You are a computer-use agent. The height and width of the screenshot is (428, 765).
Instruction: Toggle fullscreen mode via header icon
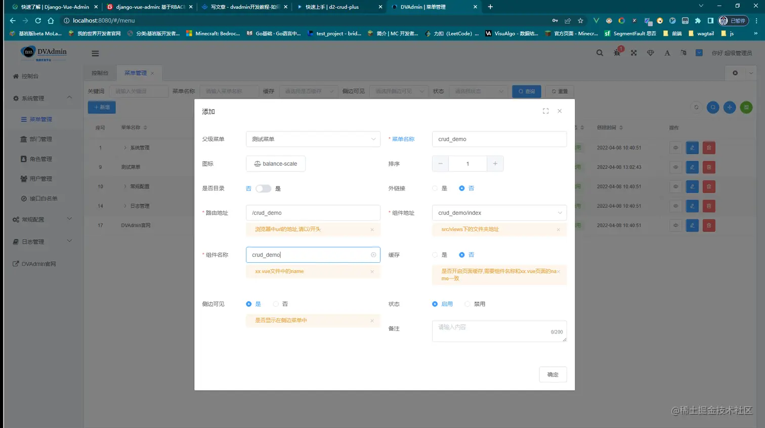pyautogui.click(x=633, y=52)
